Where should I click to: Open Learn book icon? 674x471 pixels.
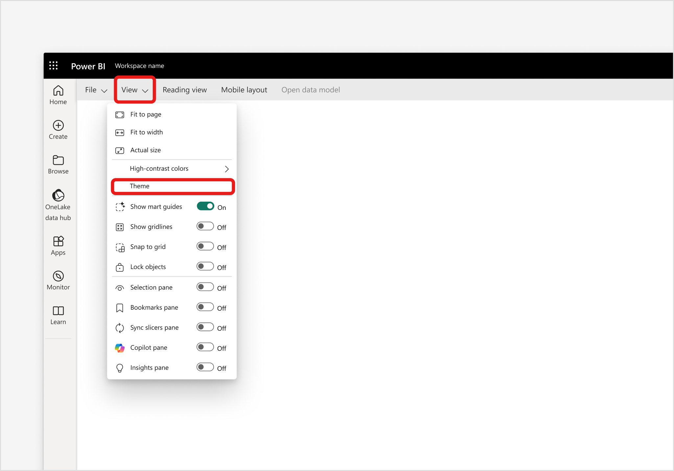pos(58,315)
